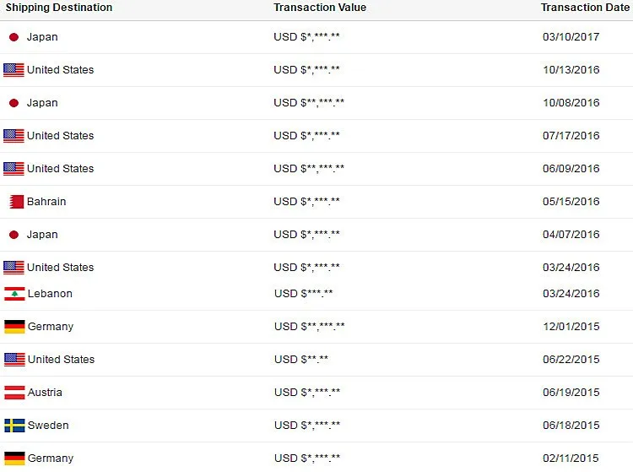Click the Bahrain flag icon
633x472 pixels.
tap(15, 202)
